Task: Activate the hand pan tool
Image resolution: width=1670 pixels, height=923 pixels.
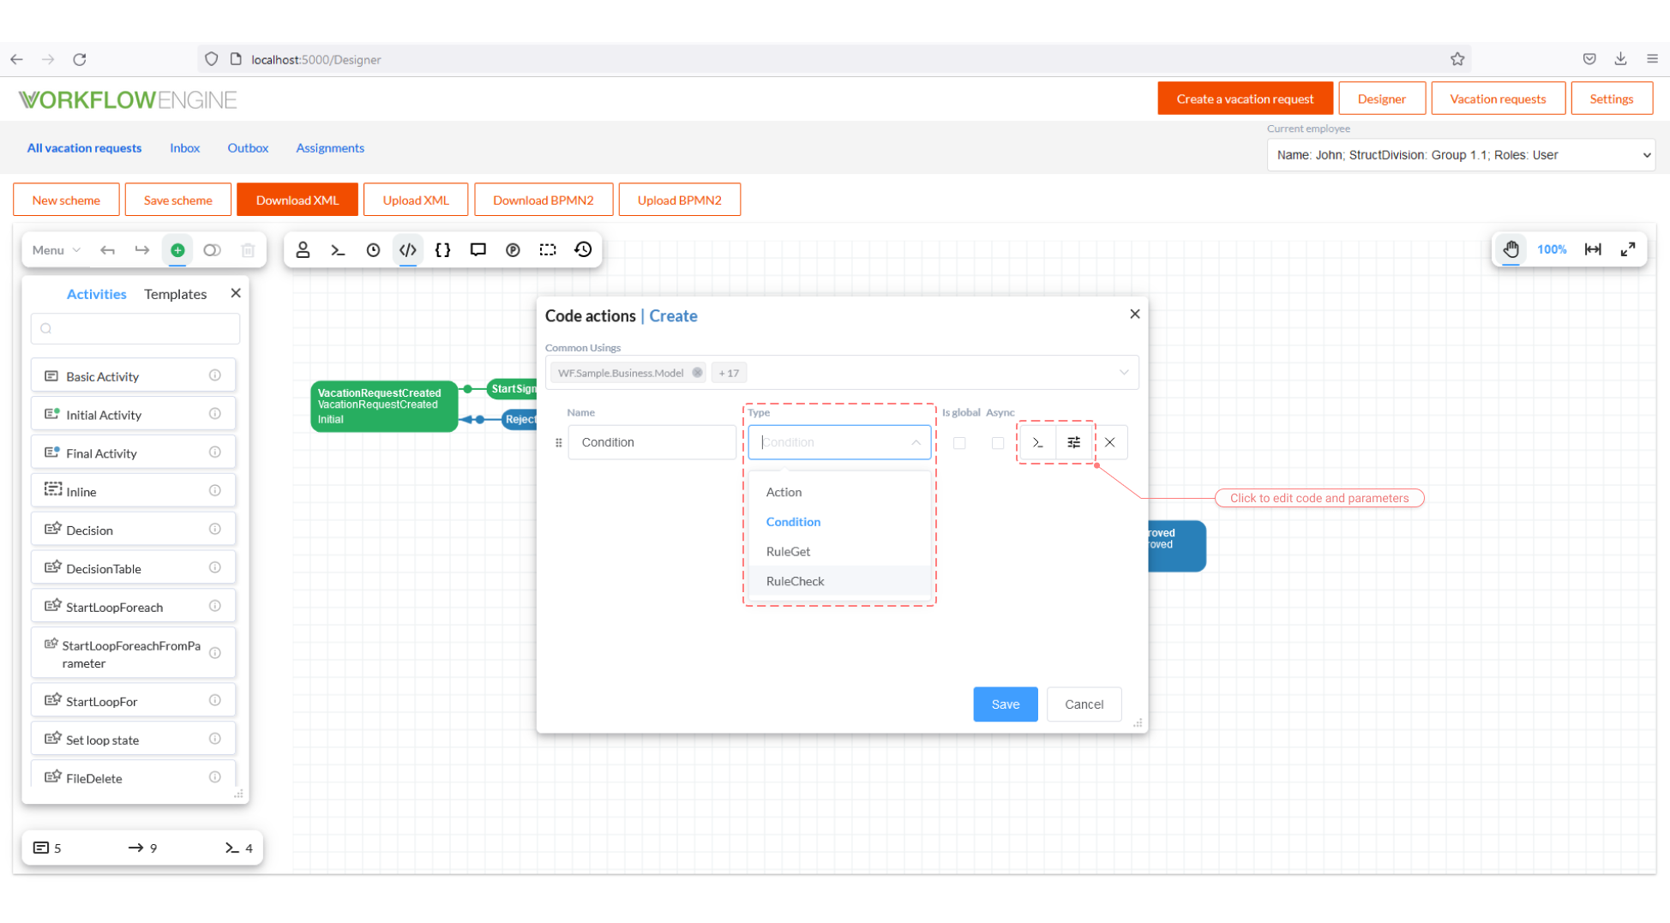Action: click(1511, 249)
